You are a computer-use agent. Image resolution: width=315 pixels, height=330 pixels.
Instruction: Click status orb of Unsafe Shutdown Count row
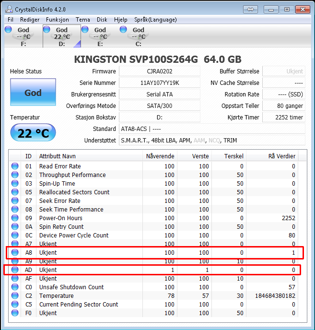tap(15, 287)
